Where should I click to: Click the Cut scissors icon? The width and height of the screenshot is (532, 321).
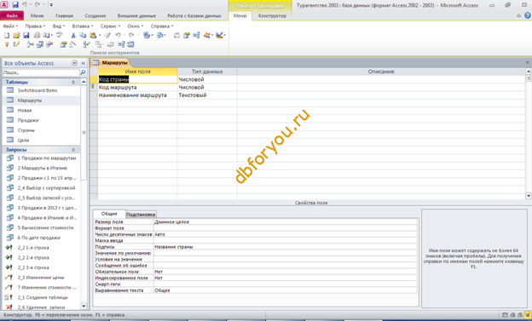click(x=73, y=35)
